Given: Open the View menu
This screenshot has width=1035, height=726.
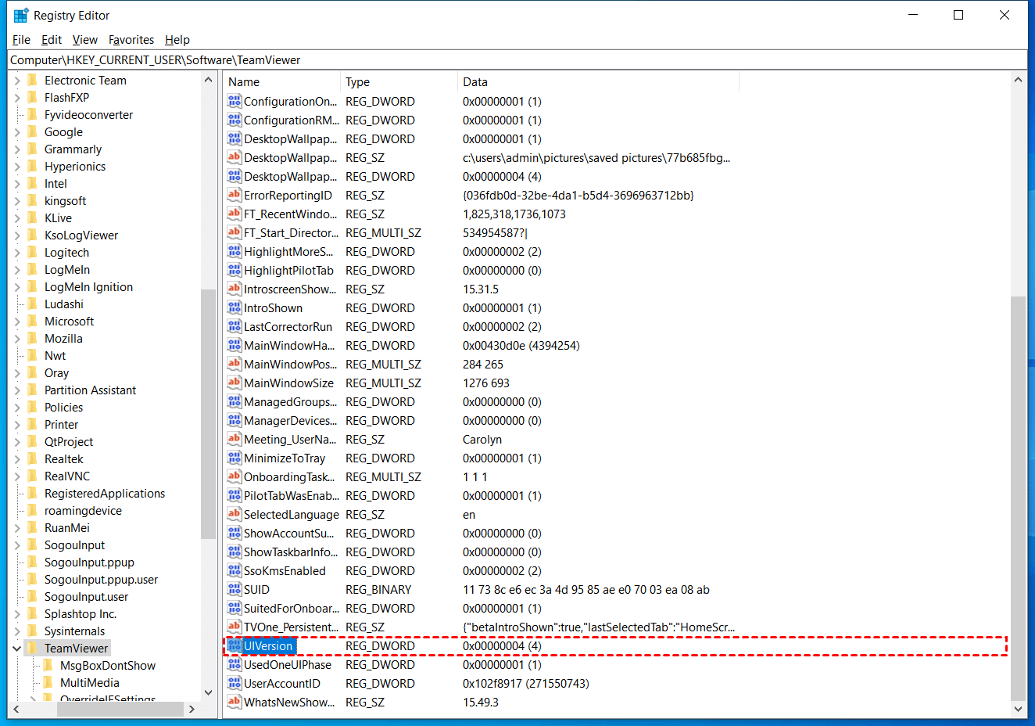Looking at the screenshot, I should point(85,40).
